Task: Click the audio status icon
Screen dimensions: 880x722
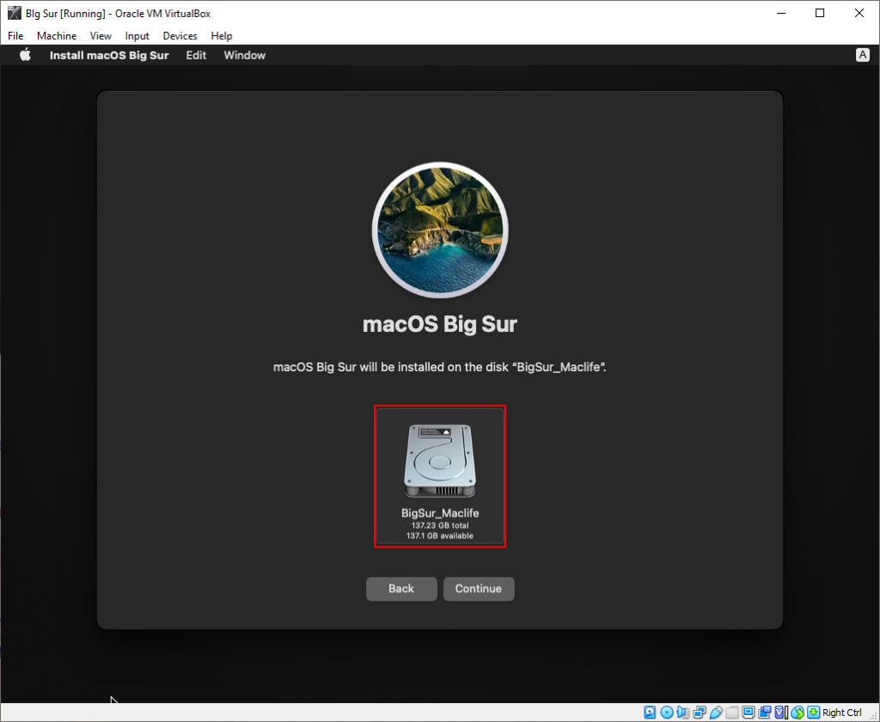Action: tap(681, 713)
